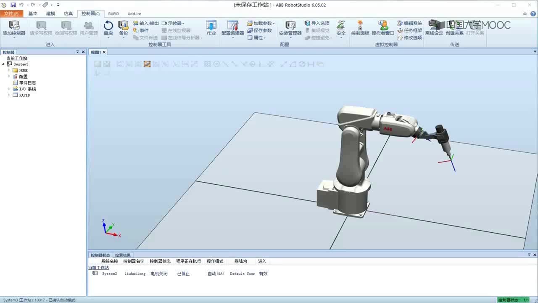Click the controller status indicator in status bar

(513, 300)
